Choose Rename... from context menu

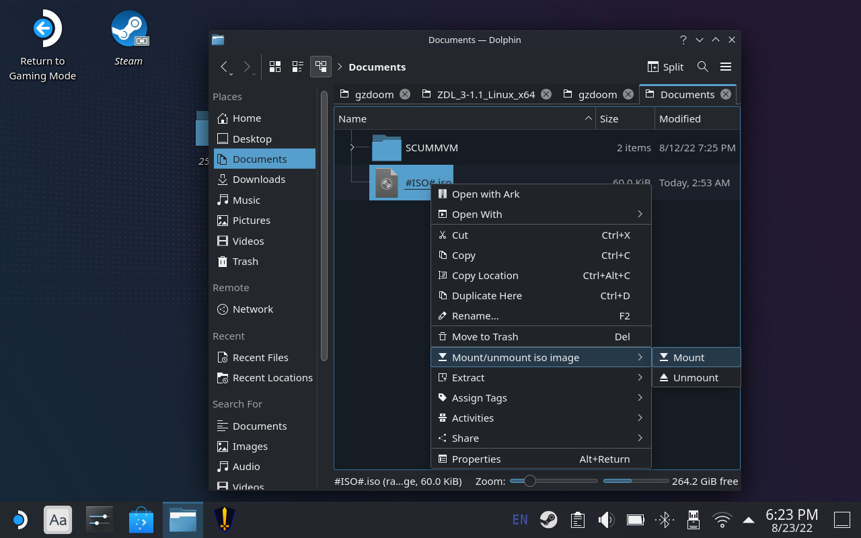541,316
